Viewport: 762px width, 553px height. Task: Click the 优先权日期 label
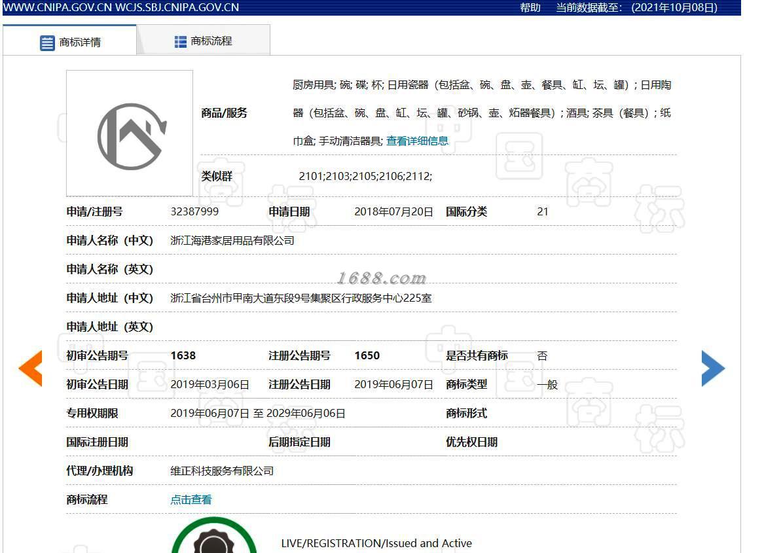471,442
